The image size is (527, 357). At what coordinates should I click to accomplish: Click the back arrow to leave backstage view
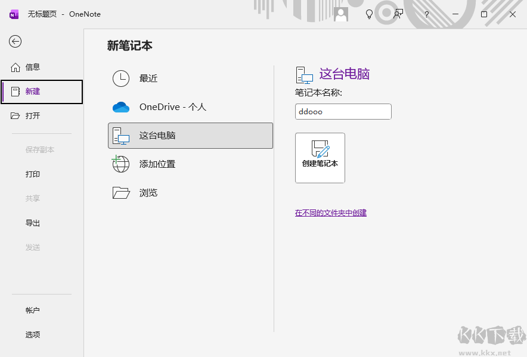pyautogui.click(x=15, y=42)
